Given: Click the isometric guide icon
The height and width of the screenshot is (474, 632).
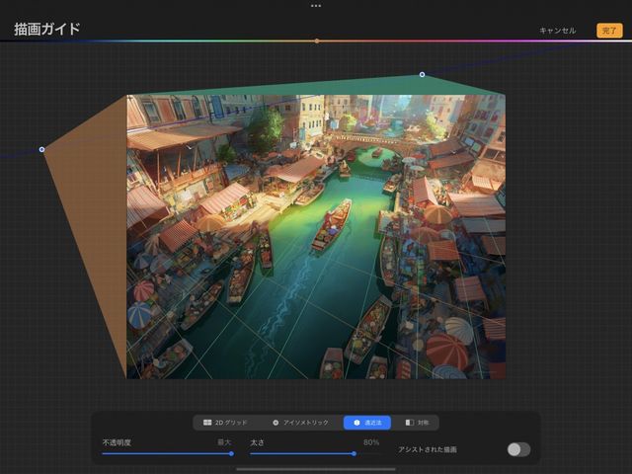Looking at the screenshot, I should [276, 423].
